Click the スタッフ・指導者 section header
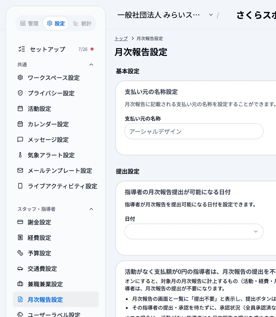276x317 pixels. click(36, 209)
